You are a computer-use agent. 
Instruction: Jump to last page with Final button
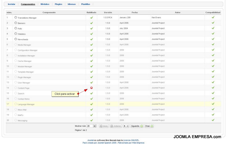(x=149, y=126)
